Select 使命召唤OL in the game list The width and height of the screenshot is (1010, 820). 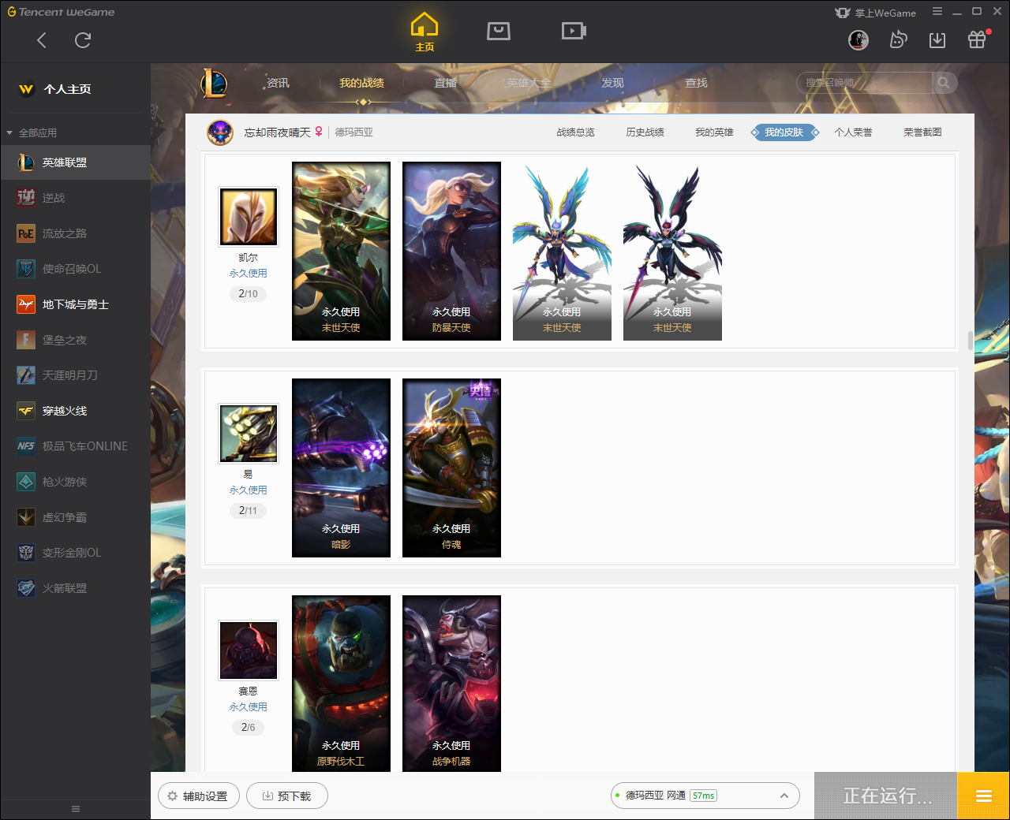click(x=75, y=269)
